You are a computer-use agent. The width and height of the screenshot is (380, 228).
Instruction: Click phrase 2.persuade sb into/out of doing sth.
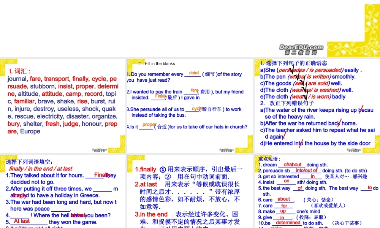(313, 171)
